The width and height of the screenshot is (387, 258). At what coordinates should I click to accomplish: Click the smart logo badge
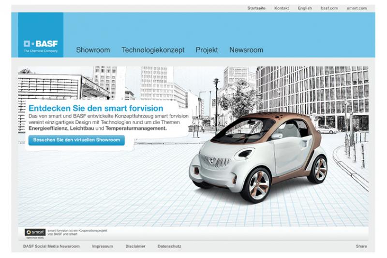(x=35, y=232)
